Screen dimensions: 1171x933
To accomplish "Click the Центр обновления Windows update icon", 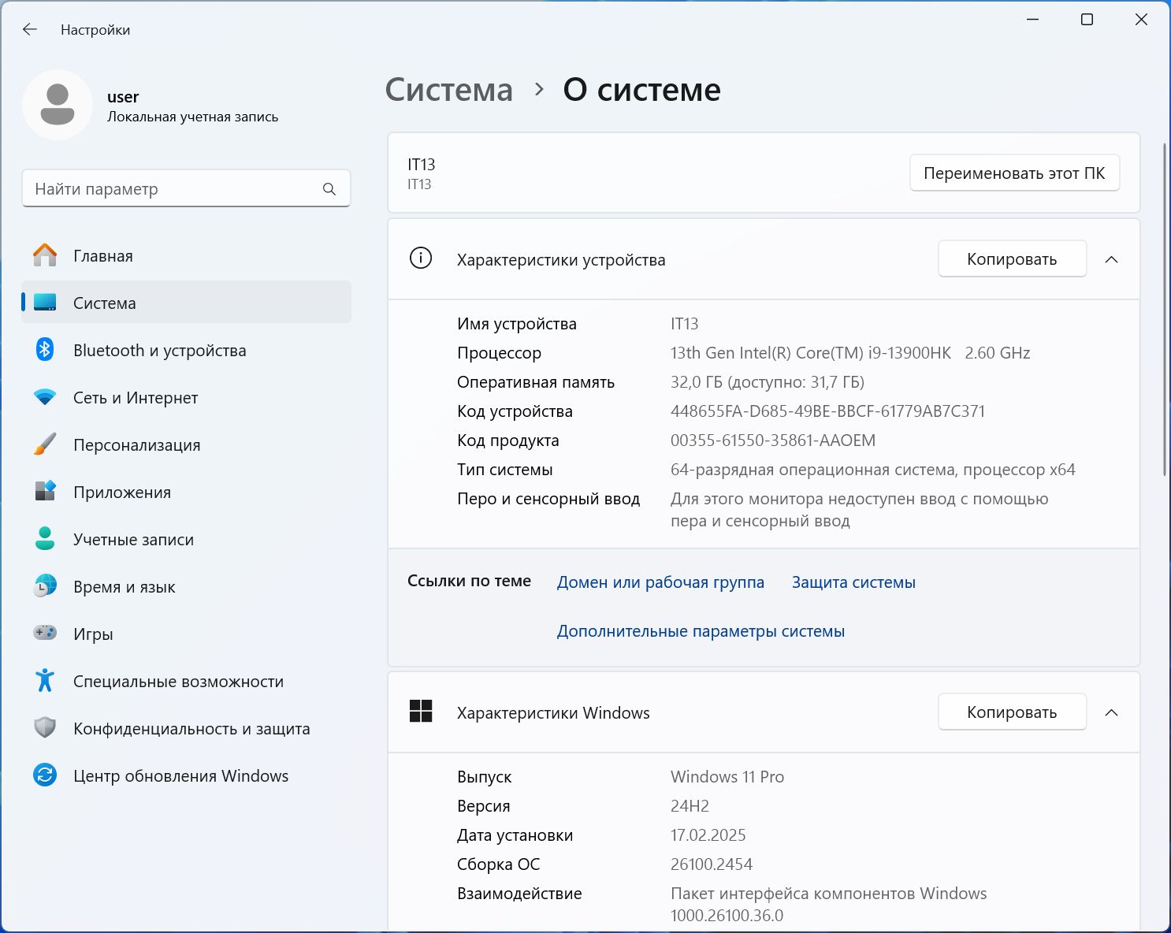I will [45, 775].
